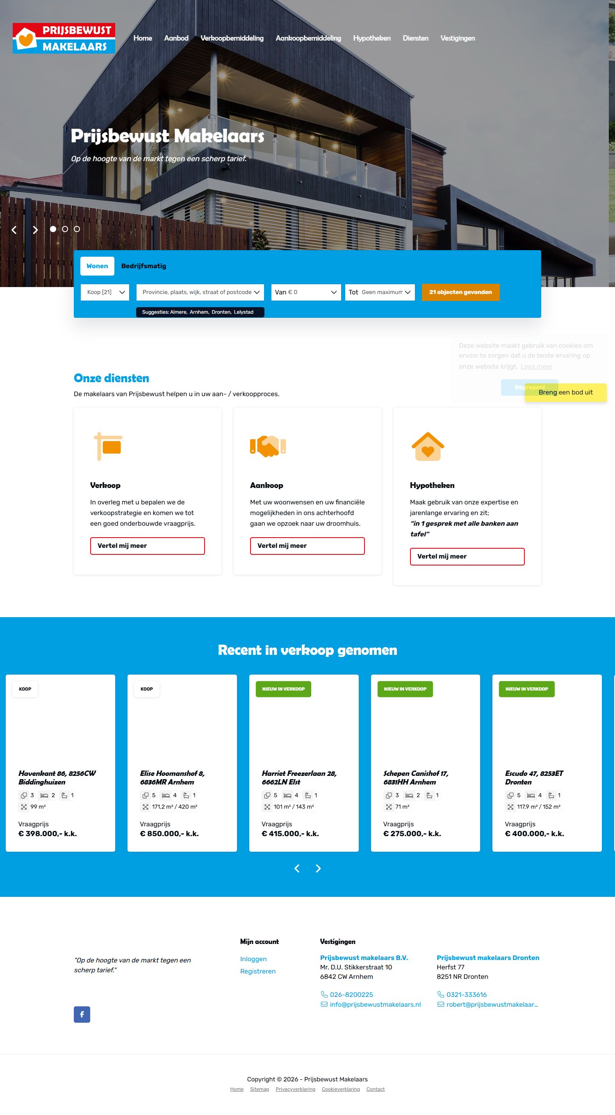This screenshot has width=615, height=1115.
Task: Click the Facebook icon in footer
Action: [x=82, y=1014]
